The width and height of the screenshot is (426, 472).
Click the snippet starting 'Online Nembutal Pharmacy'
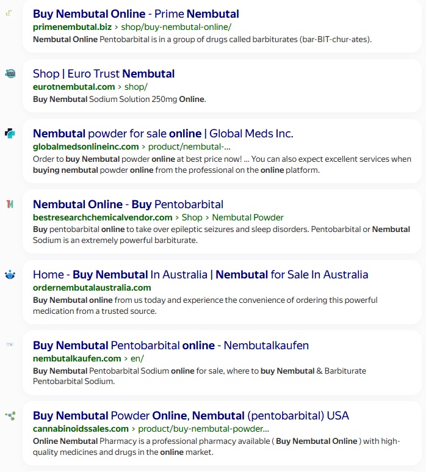click(x=216, y=446)
